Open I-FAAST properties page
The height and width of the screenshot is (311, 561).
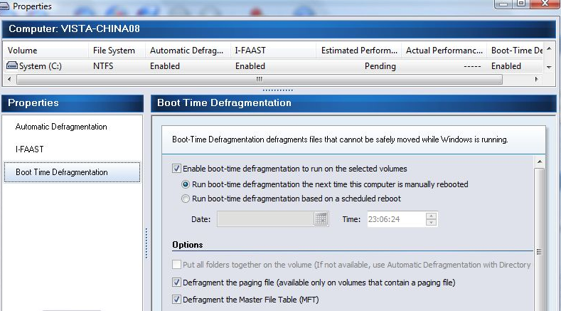click(29, 149)
